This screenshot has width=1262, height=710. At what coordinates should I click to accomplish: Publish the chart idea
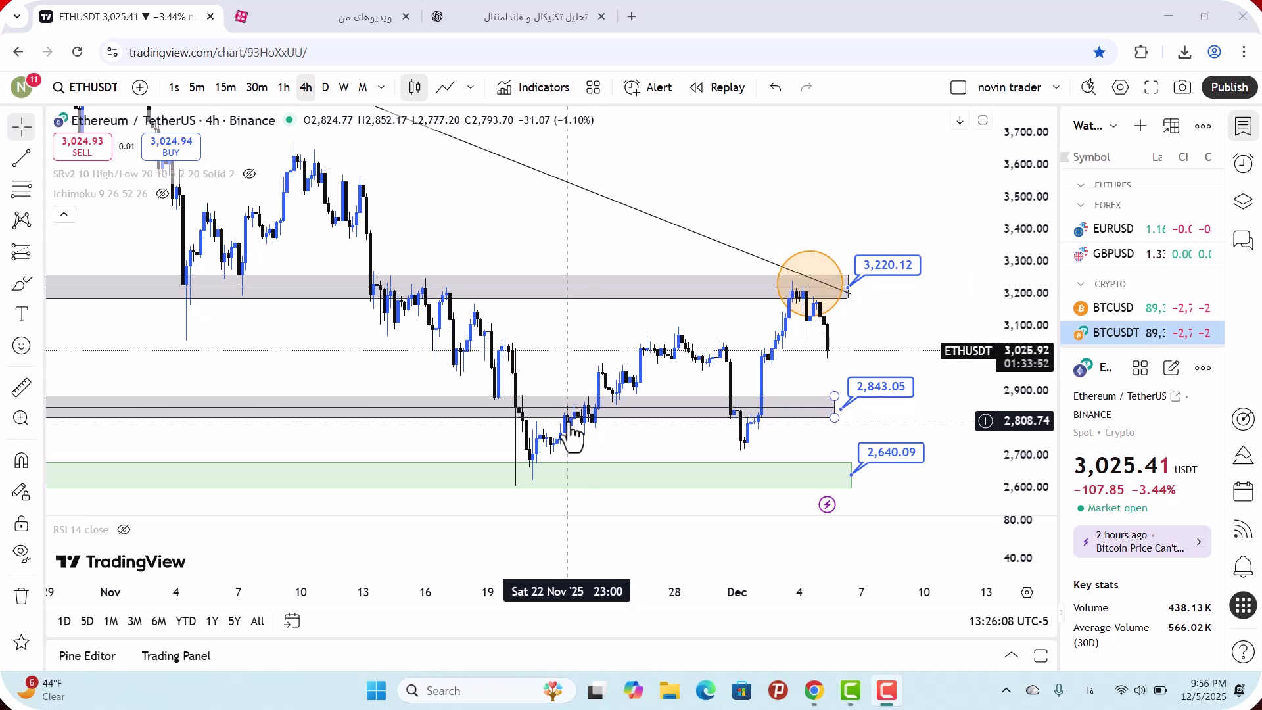click(x=1229, y=87)
